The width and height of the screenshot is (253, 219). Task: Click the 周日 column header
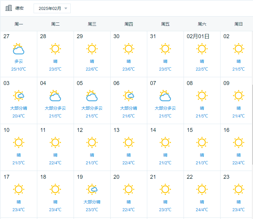click(x=239, y=24)
